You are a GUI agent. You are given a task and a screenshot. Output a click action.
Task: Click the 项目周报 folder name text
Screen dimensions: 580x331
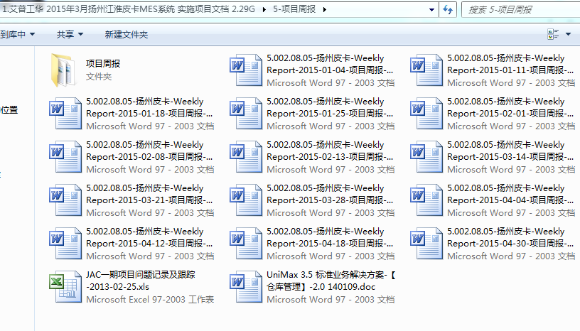click(103, 64)
